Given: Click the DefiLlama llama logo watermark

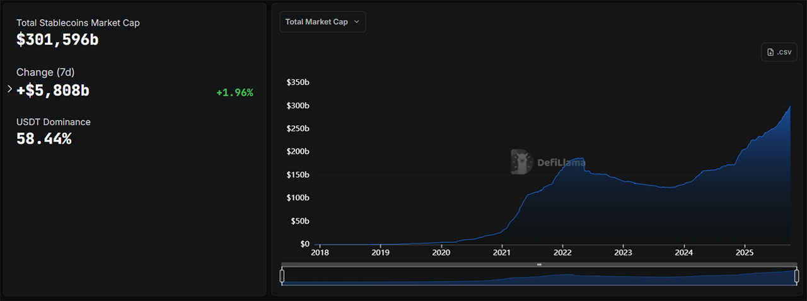Looking at the screenshot, I should click(x=521, y=162).
